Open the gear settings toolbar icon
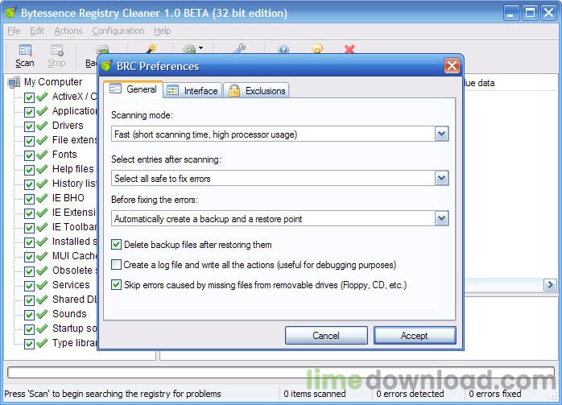Viewport: 562px width, 405px height. [189, 49]
